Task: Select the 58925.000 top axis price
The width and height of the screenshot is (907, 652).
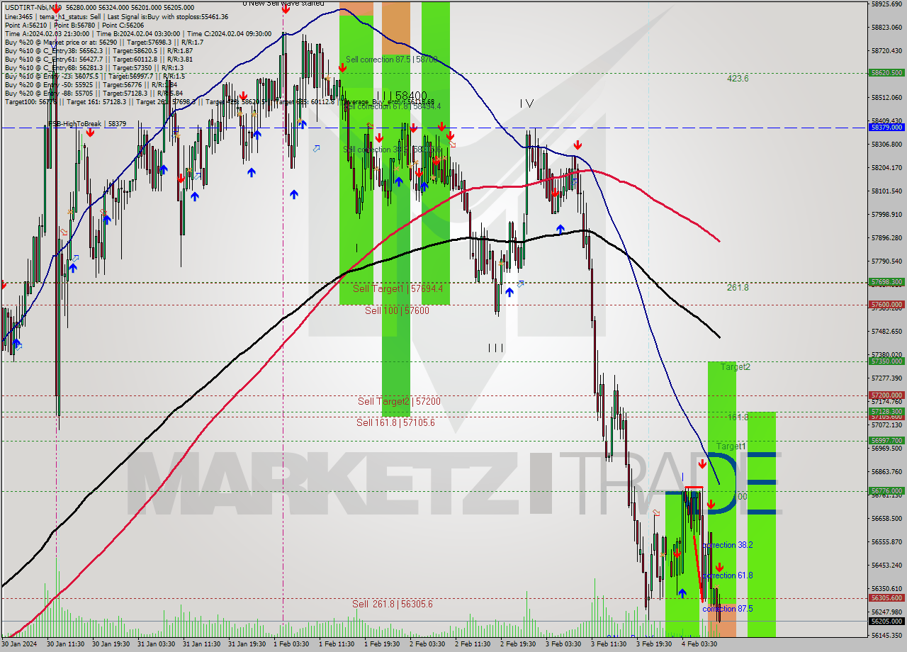Action: coord(886,4)
